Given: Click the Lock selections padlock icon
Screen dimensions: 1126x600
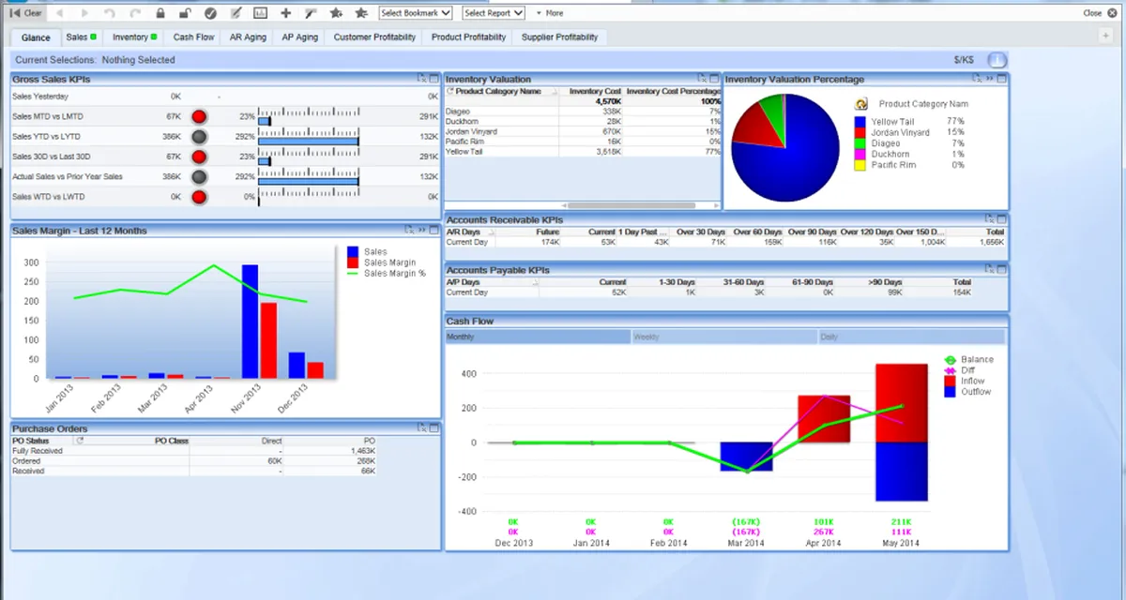Looking at the screenshot, I should click(x=160, y=13).
